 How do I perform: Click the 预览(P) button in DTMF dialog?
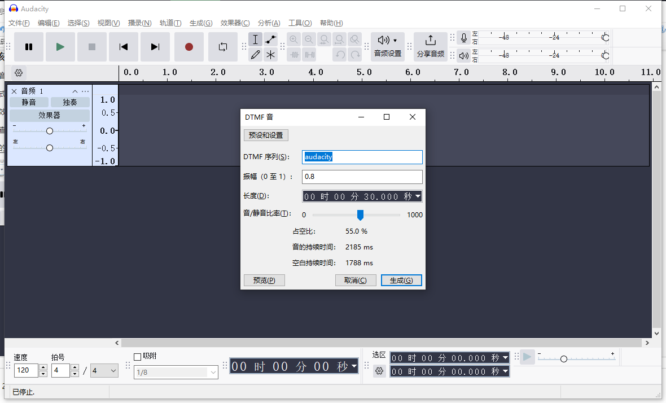(264, 280)
